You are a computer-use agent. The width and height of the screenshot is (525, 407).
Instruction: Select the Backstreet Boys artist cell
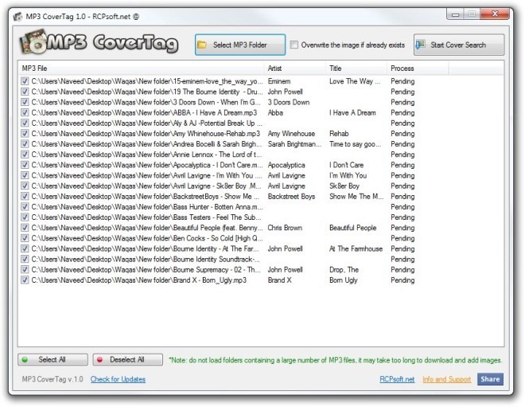coord(291,196)
